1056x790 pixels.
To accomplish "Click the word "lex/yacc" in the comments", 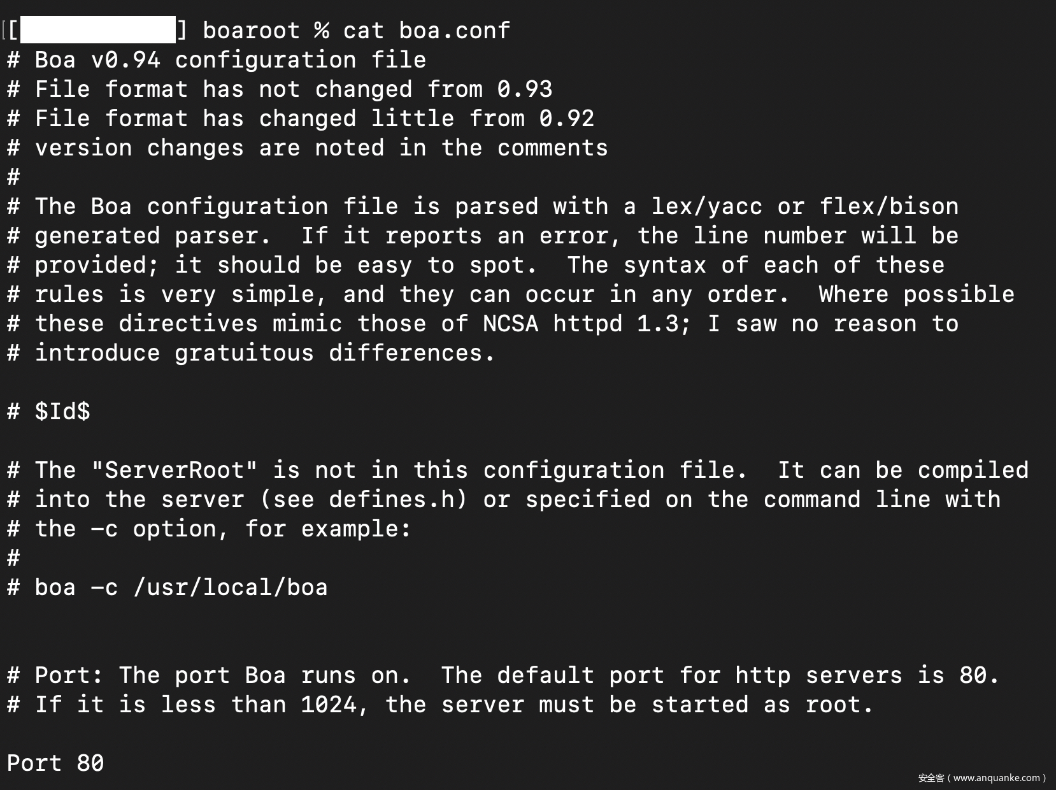I will pyautogui.click(x=706, y=206).
